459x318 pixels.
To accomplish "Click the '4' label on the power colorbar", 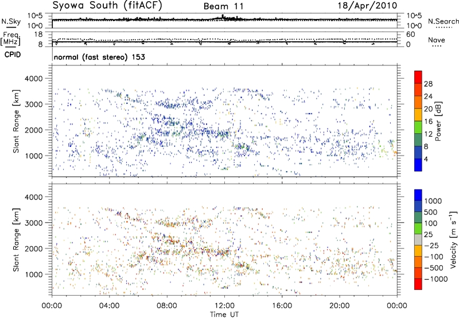I will coord(426,160).
